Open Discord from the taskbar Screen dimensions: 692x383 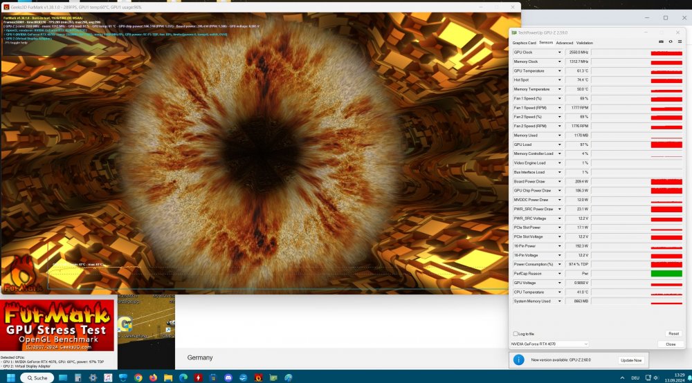(228, 377)
